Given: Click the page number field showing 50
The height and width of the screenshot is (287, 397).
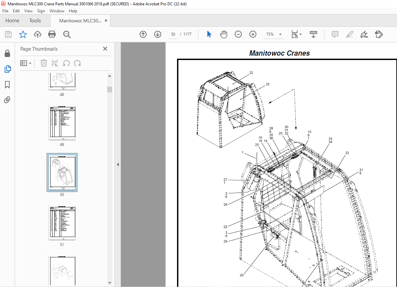Looking at the screenshot, I should (173, 34).
